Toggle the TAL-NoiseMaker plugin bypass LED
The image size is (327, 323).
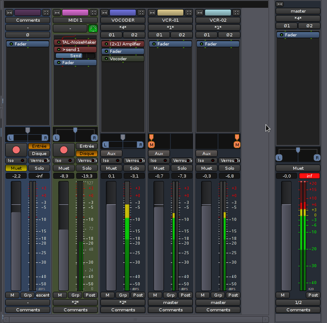(58, 42)
